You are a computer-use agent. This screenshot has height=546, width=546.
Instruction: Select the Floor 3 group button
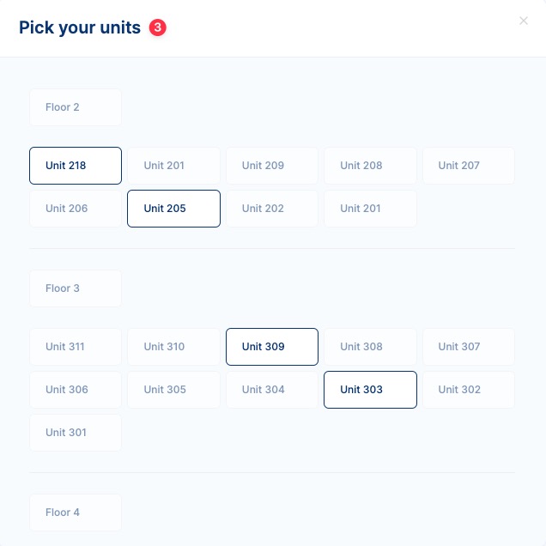pos(76,288)
